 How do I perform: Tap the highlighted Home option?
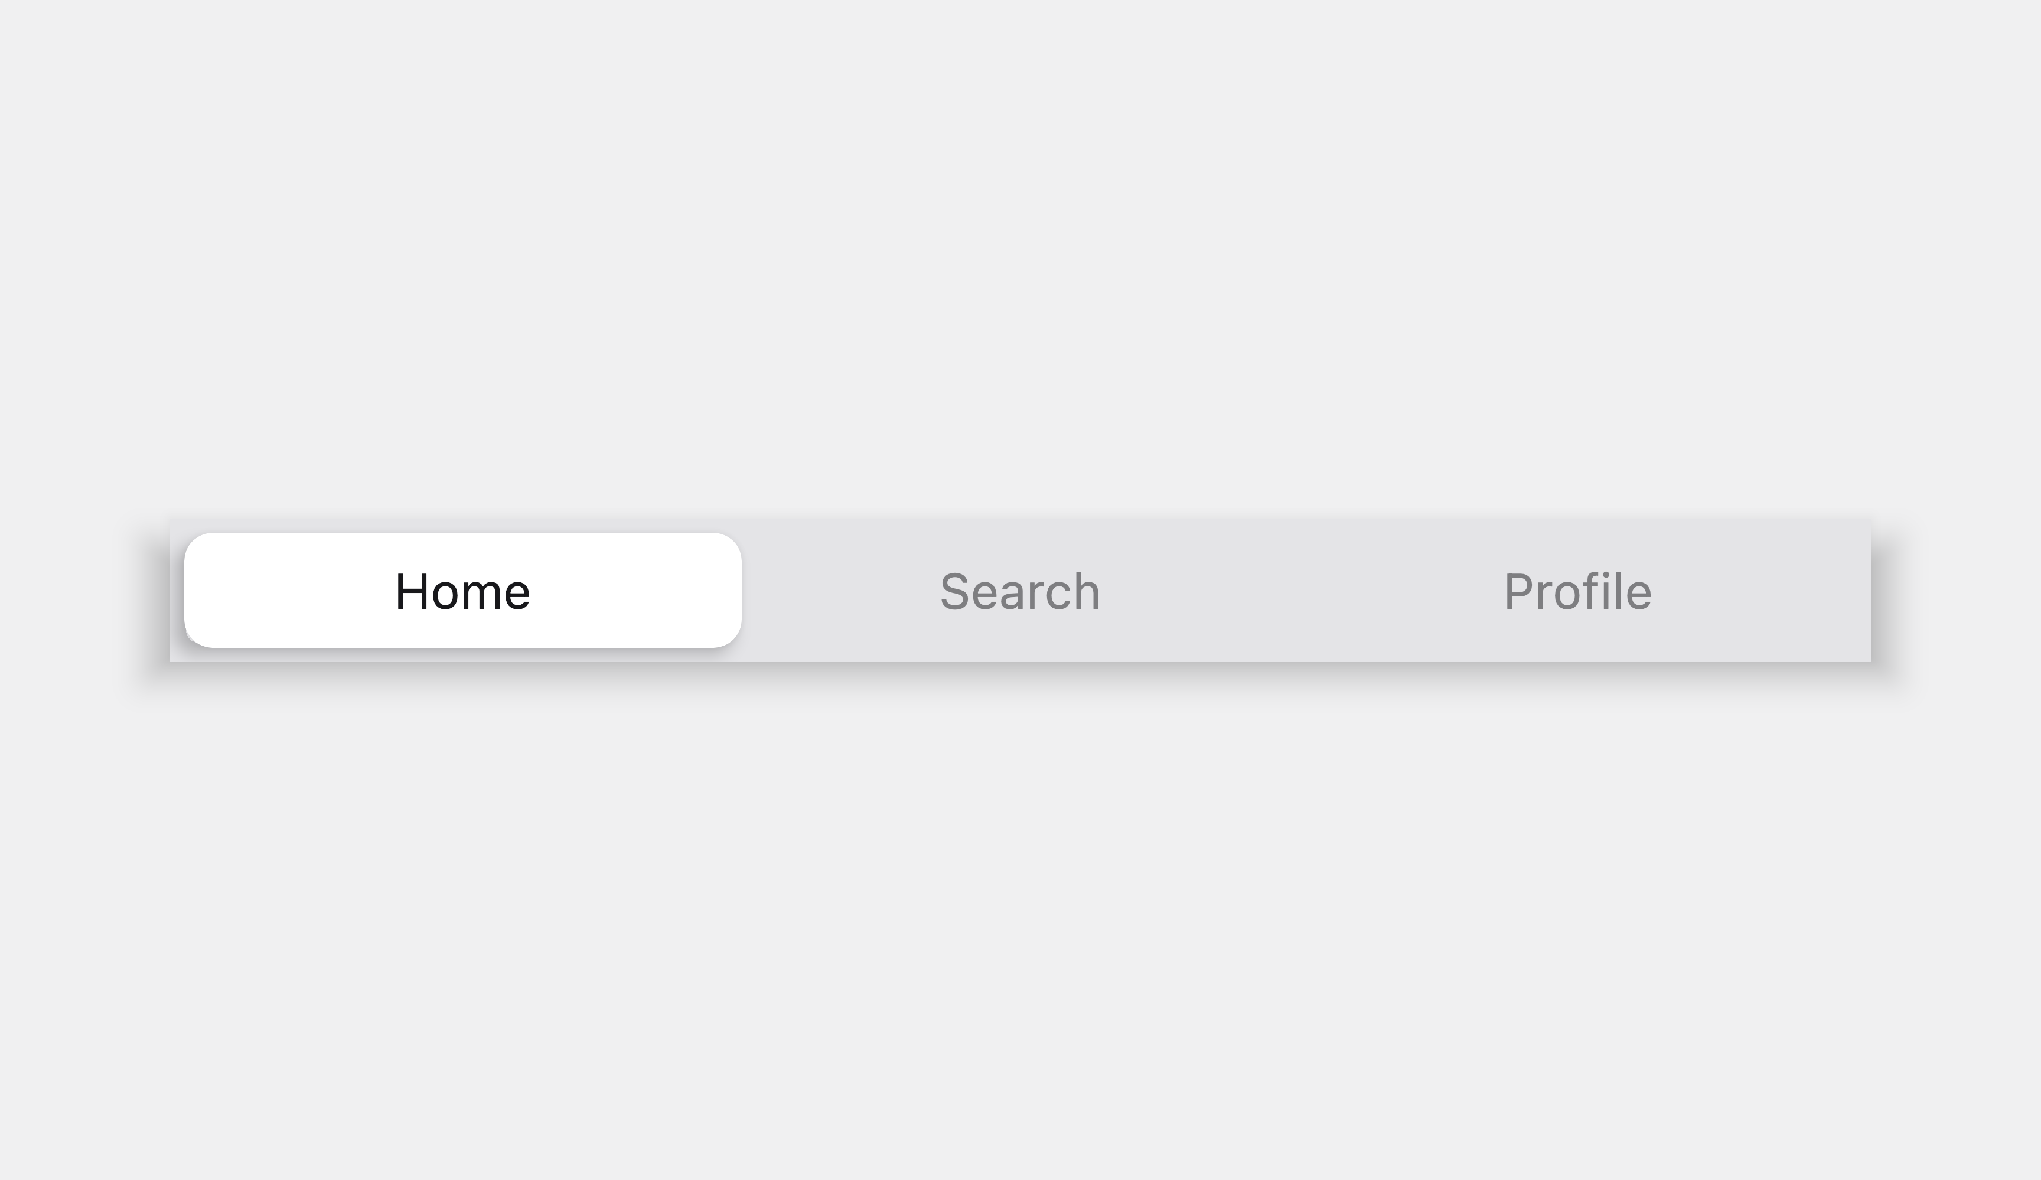462,591
